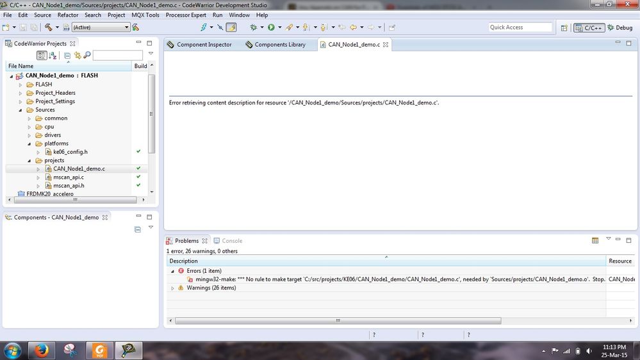Click the previous annotation up-arrow icon
The image size is (640, 360).
click(x=324, y=28)
